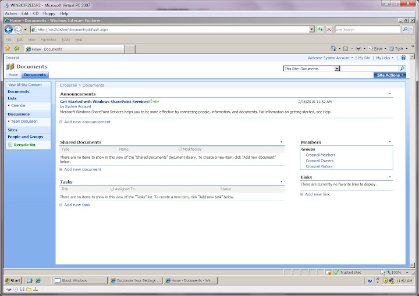Click the tray help question icon

pyautogui.click(x=370, y=281)
